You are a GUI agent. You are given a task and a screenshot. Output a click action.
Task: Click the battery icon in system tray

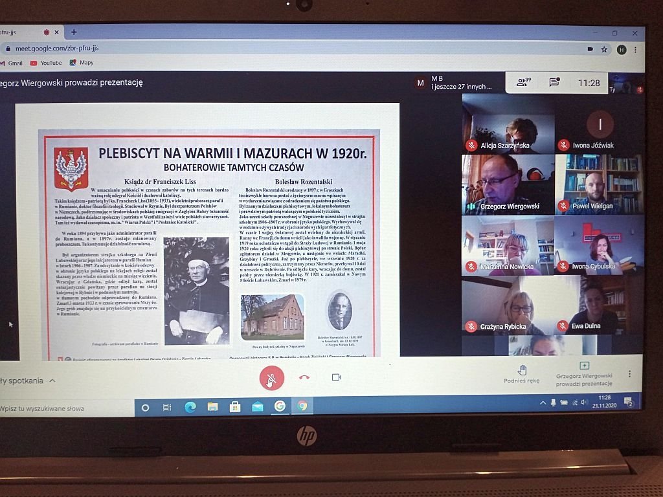tap(564, 403)
